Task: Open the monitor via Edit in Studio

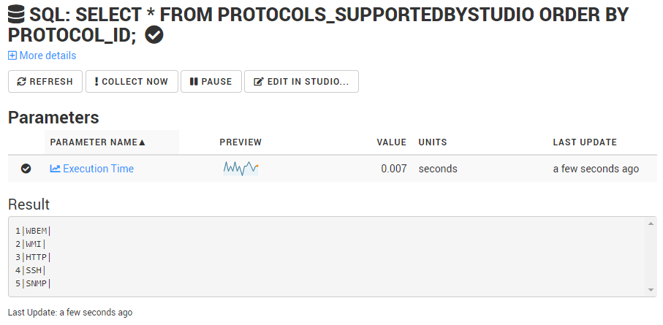Action: tap(301, 82)
